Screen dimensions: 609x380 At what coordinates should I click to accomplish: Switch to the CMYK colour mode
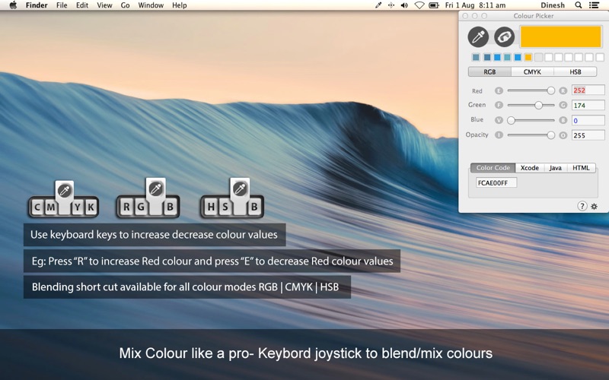pos(532,72)
